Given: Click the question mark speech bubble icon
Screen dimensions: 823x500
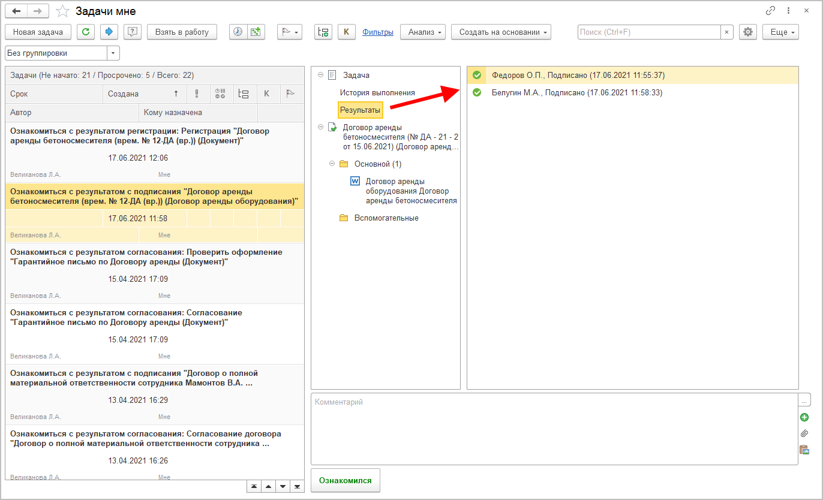Looking at the screenshot, I should 133,32.
